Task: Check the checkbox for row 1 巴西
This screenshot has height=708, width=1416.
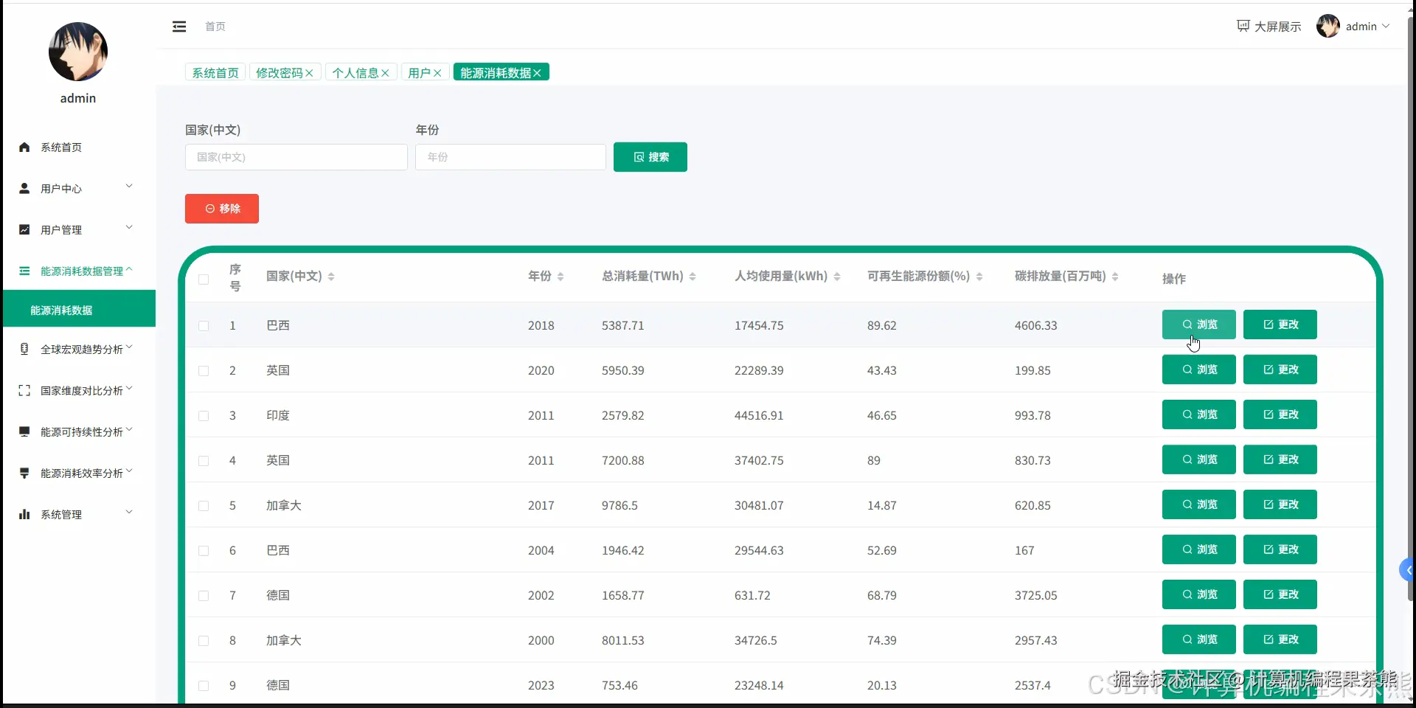Action: pos(203,326)
